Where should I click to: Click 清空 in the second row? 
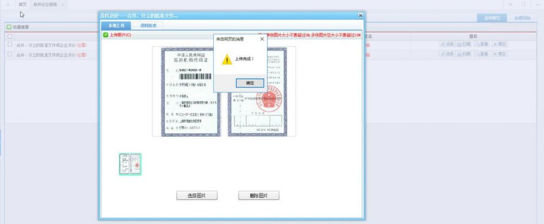[x=499, y=54]
